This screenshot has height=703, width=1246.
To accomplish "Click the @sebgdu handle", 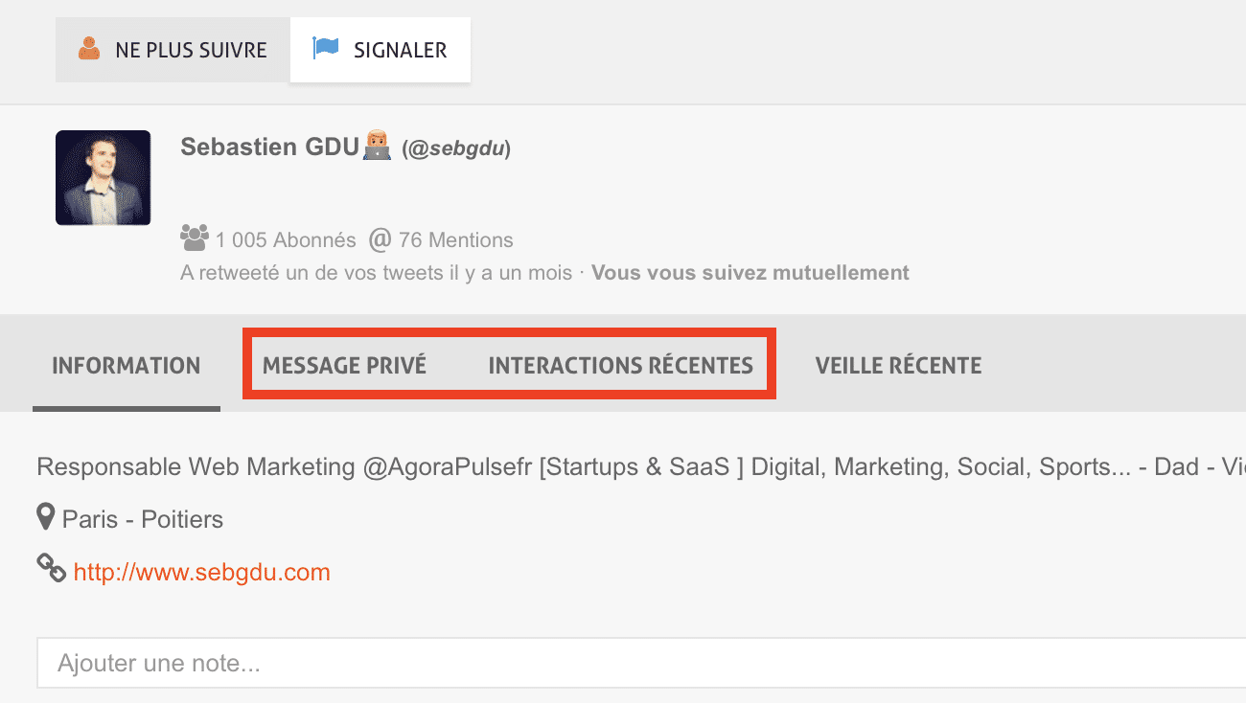I will coord(456,149).
